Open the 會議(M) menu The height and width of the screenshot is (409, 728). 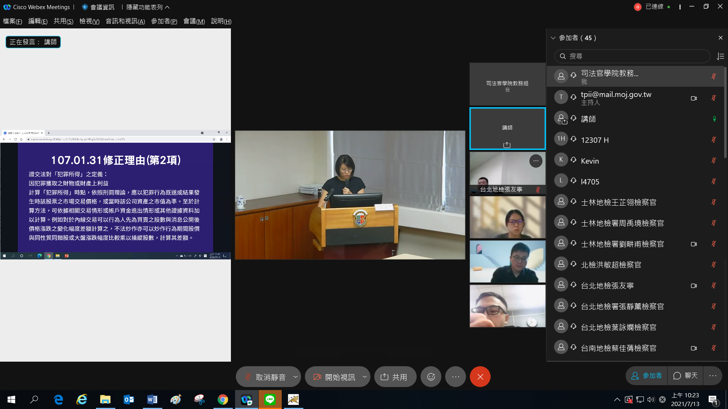pyautogui.click(x=194, y=21)
